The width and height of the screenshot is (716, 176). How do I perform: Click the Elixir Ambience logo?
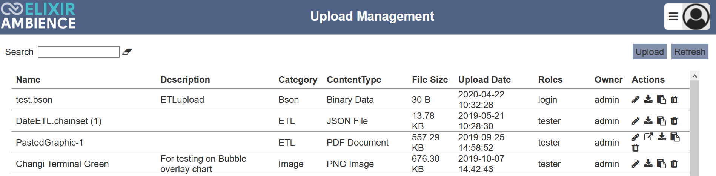coord(38,16)
